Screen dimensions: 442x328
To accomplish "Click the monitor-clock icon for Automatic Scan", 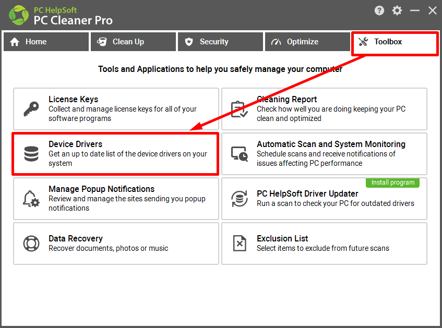I will [240, 154].
